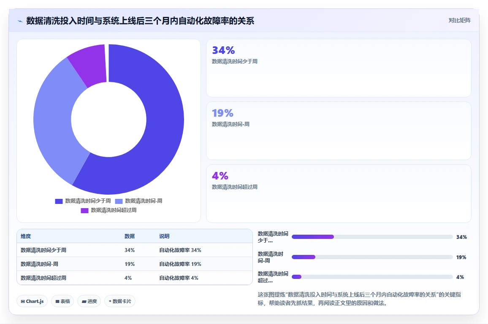The width and height of the screenshot is (488, 324).
Task: Click the 19% progress bar
Action: [372, 257]
